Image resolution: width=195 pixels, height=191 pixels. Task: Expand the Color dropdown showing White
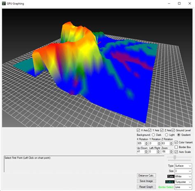[x=183, y=177]
